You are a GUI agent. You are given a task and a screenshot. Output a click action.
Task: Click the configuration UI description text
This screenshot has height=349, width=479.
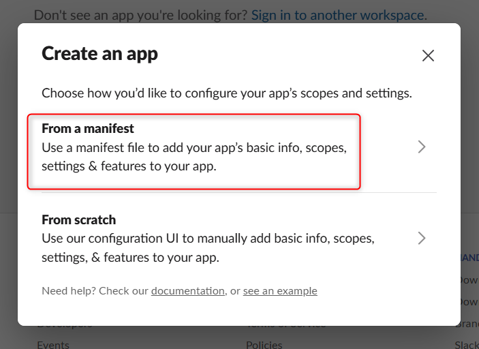(x=208, y=248)
